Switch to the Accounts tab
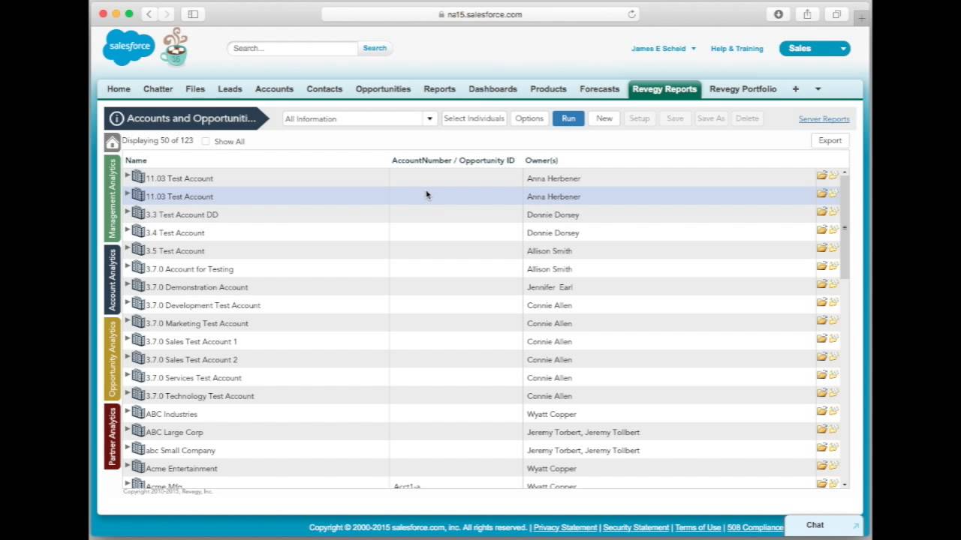This screenshot has height=540, width=961. [x=274, y=88]
